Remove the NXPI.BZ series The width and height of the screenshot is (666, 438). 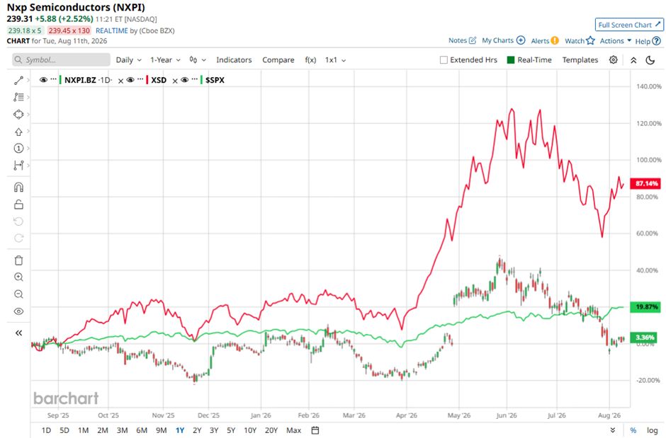[120, 81]
